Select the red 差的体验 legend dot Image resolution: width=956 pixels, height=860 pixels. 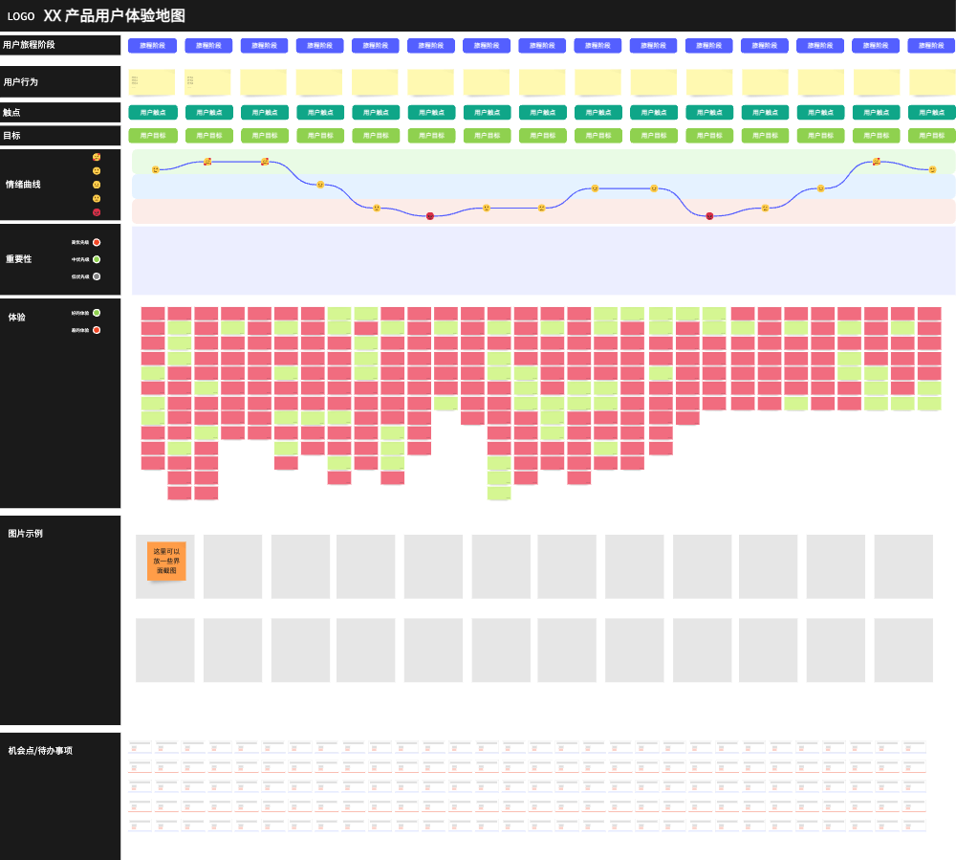point(97,330)
